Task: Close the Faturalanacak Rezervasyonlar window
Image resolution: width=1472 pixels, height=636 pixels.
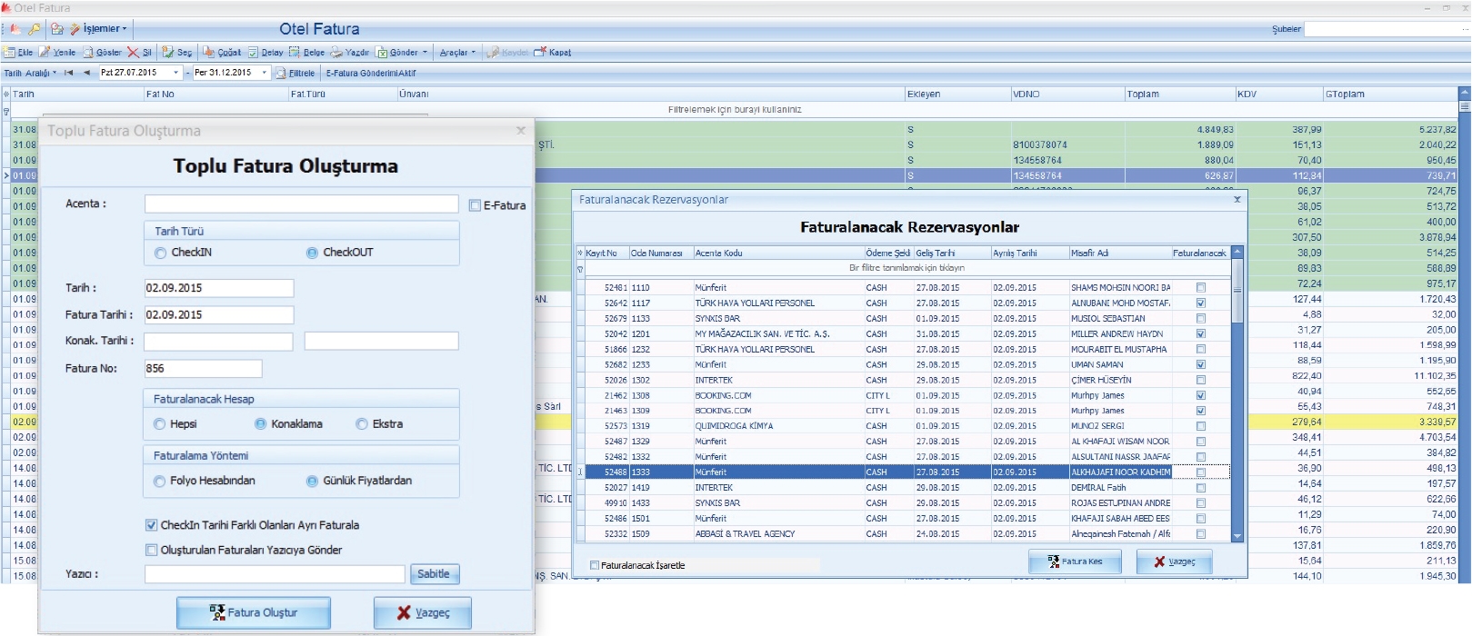Action: (1237, 199)
